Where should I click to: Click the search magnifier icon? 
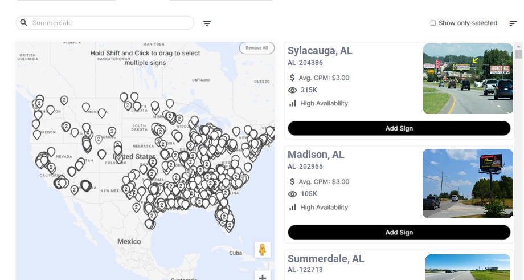tap(24, 23)
